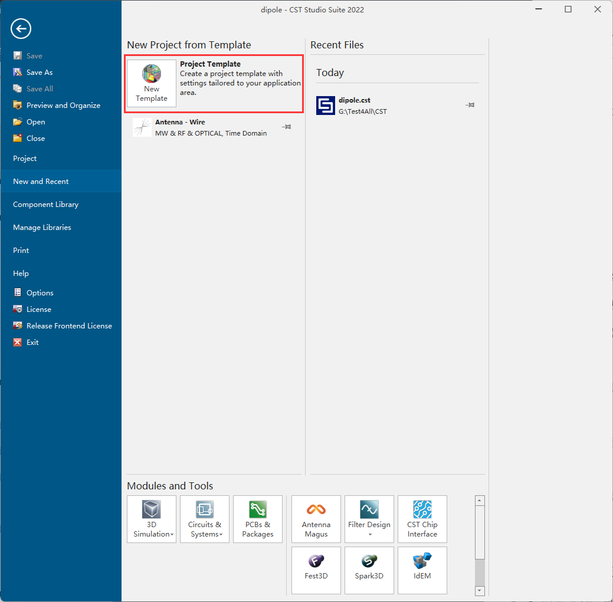Click the dipole.cst CST file icon

click(325, 106)
